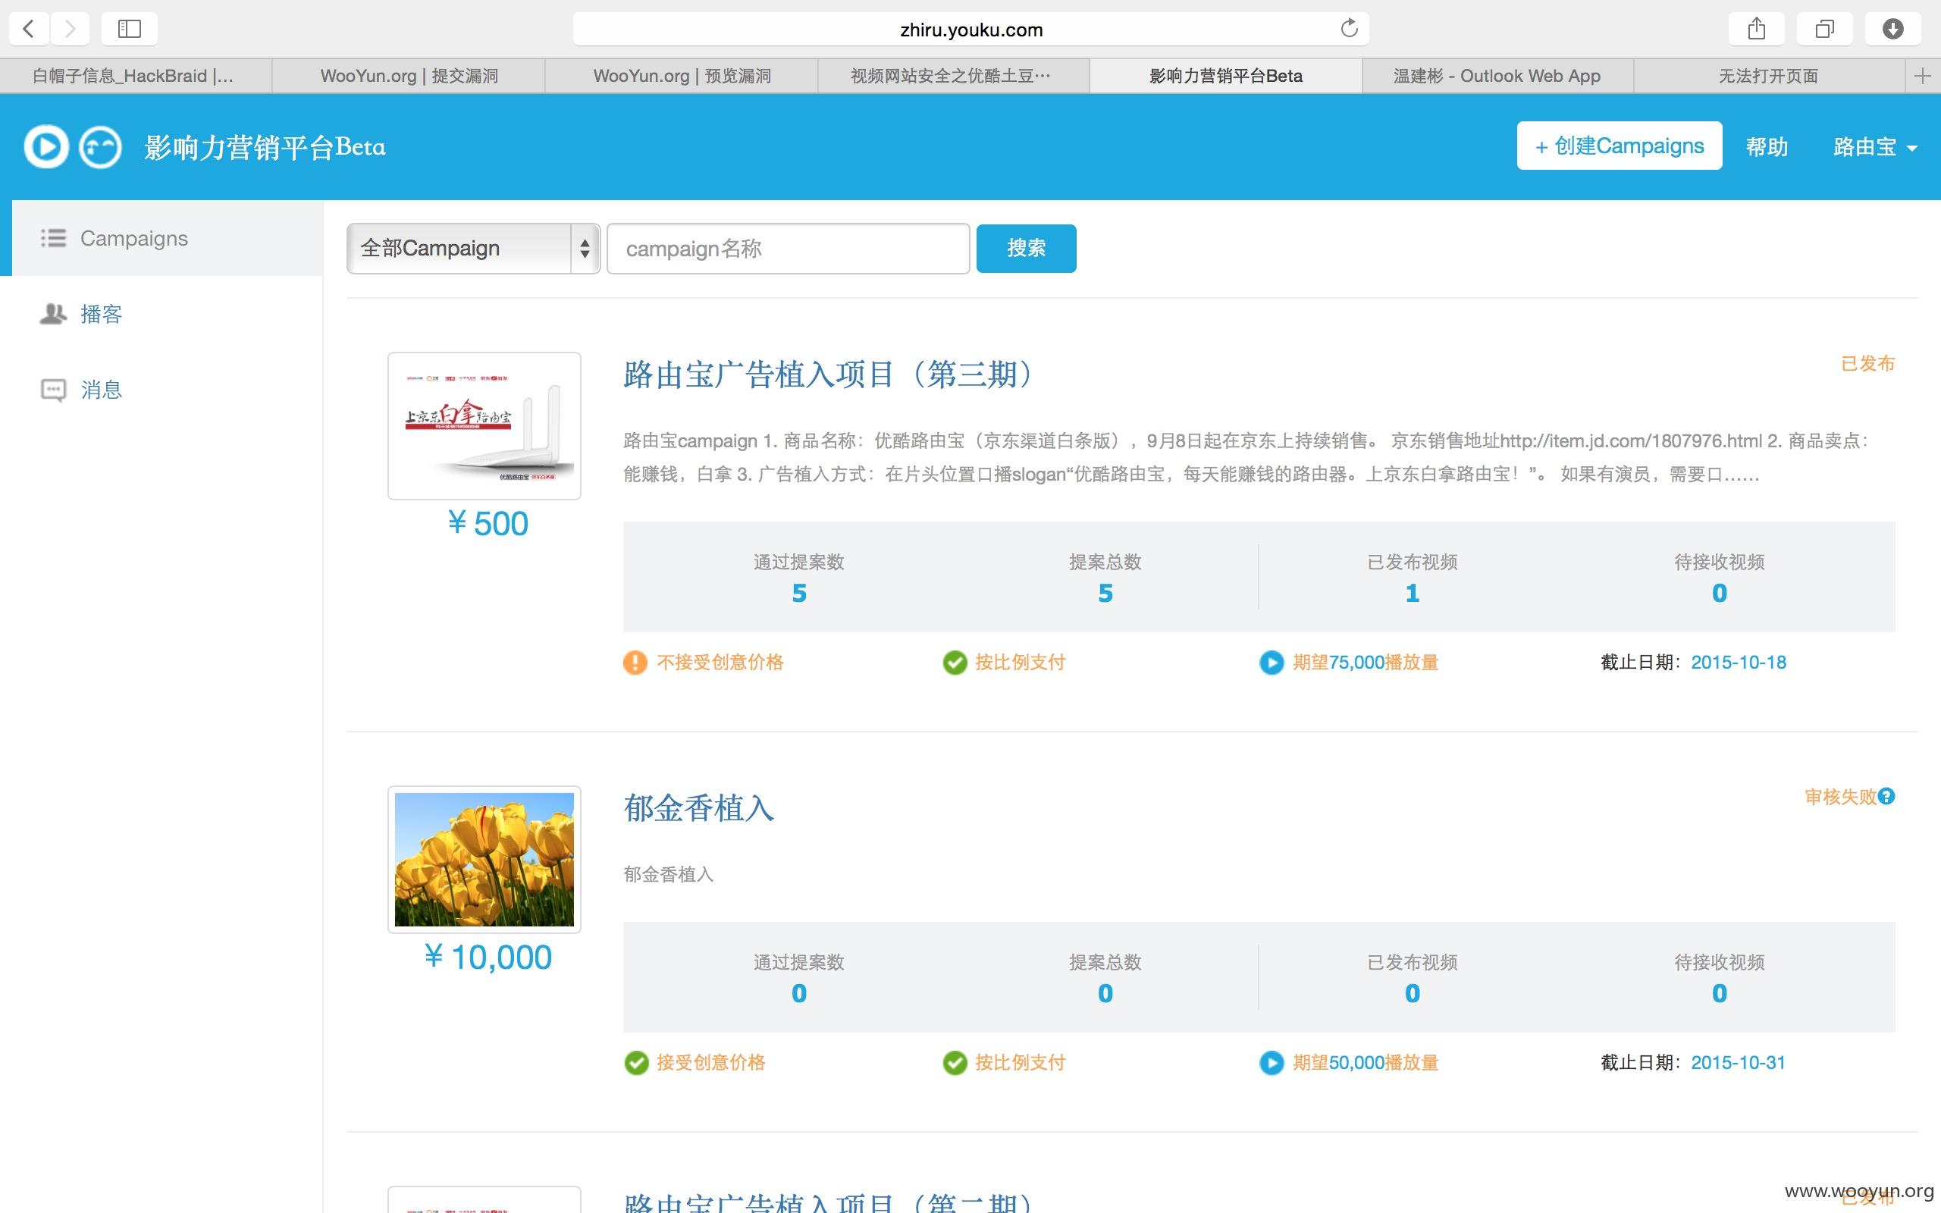Click 待接收视频 count 0 in 第三期 campaign

1719,593
